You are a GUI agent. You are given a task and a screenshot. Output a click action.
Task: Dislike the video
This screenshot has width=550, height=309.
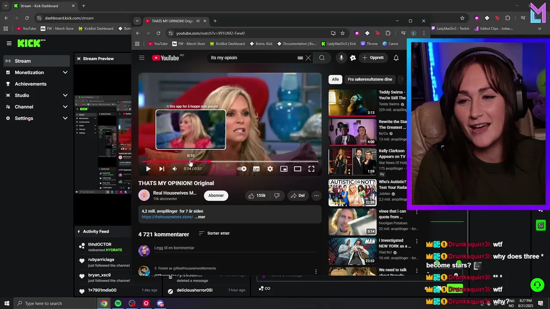coord(277,196)
